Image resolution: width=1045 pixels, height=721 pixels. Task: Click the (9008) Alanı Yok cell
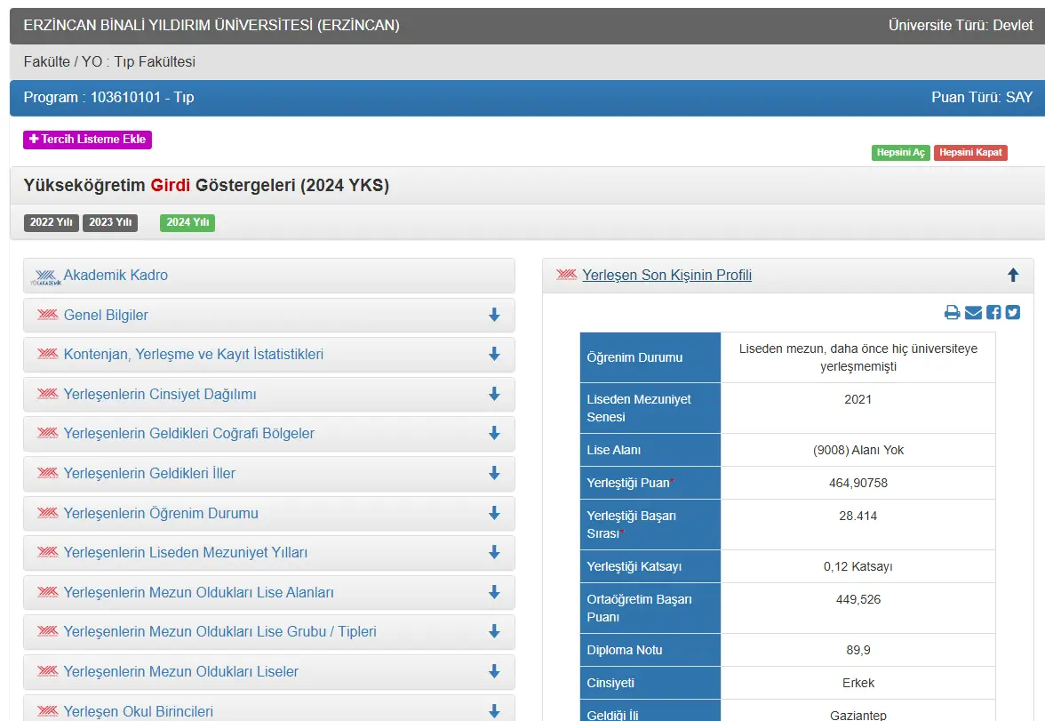pos(858,450)
